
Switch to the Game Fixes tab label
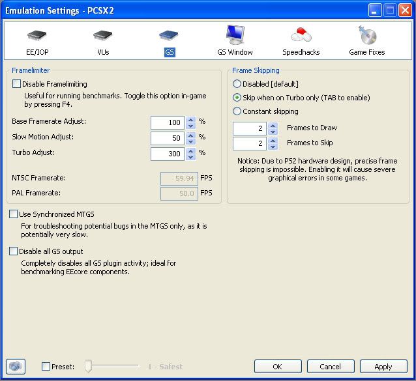coord(367,52)
